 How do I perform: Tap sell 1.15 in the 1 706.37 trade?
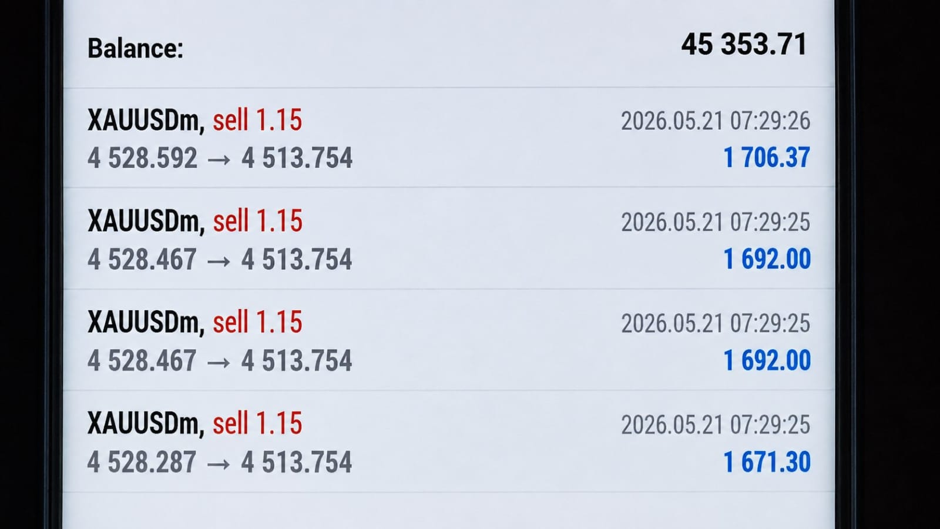257,120
